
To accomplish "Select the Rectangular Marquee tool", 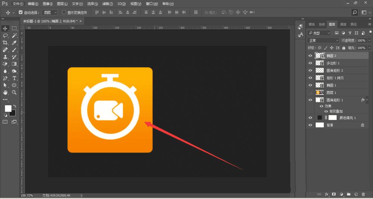I will point(14,29).
